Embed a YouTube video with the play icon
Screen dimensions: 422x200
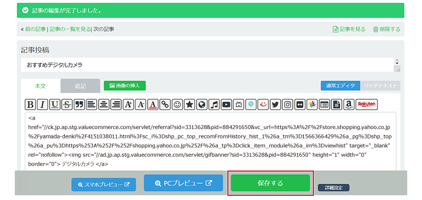coord(226,105)
